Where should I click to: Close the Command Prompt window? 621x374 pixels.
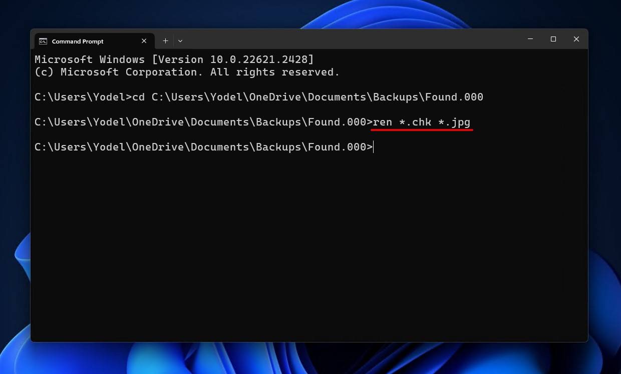click(x=576, y=39)
